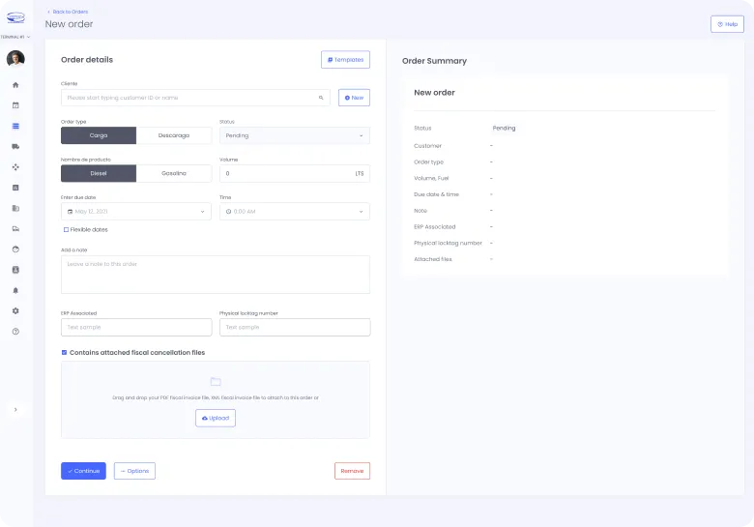Click the home icon in sidebar
The height and width of the screenshot is (527, 754).
pyautogui.click(x=15, y=85)
